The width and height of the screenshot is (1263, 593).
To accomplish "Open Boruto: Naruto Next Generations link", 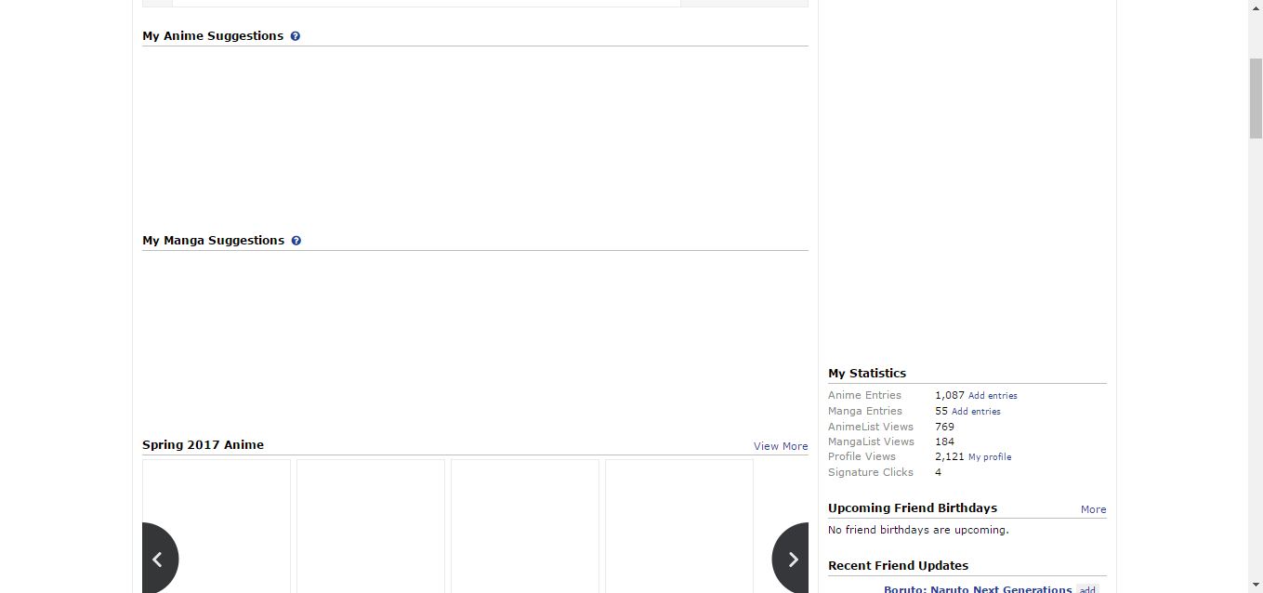I will click(x=977, y=588).
